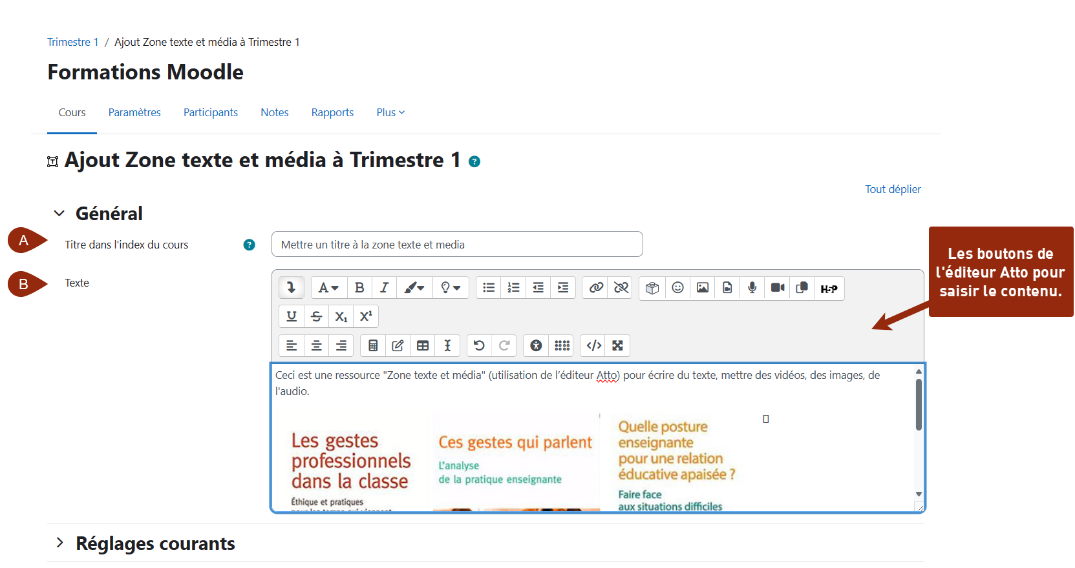Insert H5P content
The width and height of the screenshot is (1075, 568).
tap(829, 289)
